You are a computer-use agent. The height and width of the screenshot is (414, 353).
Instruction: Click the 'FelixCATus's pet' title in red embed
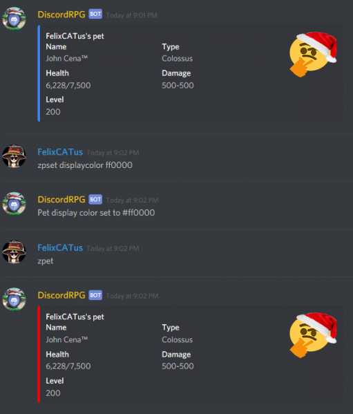[x=75, y=317]
